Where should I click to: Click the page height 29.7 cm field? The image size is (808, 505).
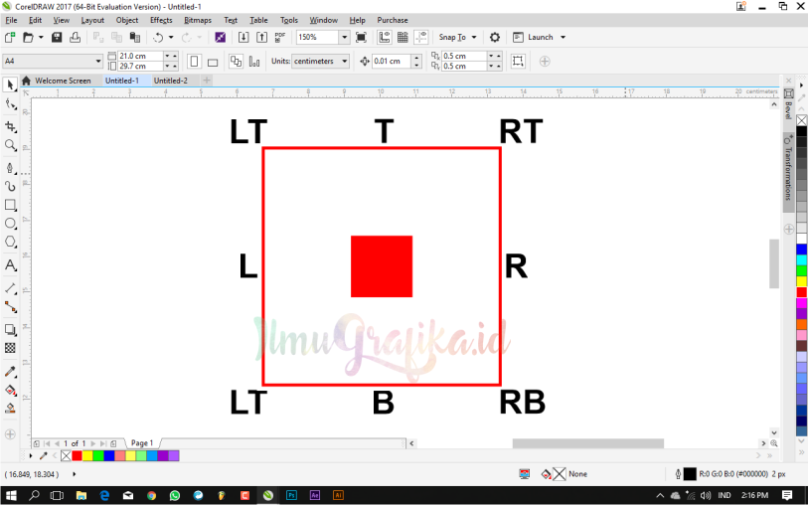click(141, 67)
